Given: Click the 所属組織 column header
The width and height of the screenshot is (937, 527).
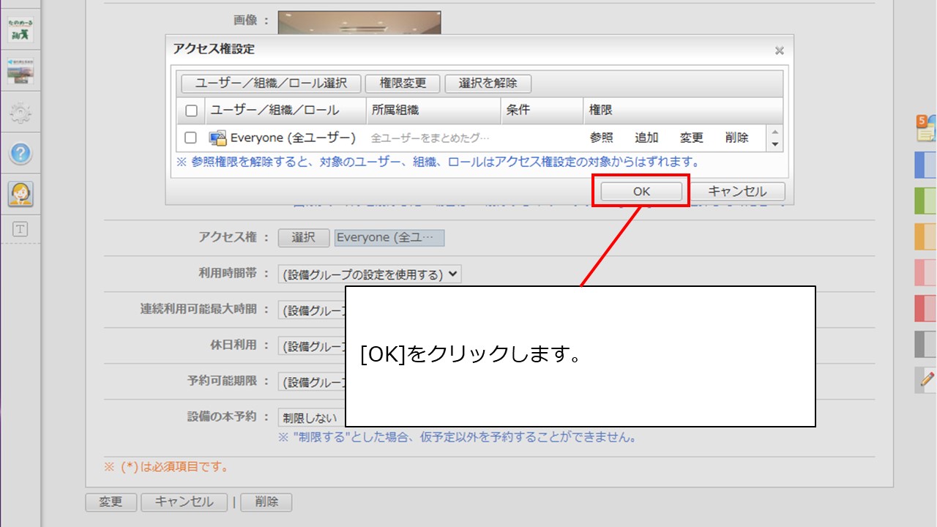Looking at the screenshot, I should pos(433,111).
